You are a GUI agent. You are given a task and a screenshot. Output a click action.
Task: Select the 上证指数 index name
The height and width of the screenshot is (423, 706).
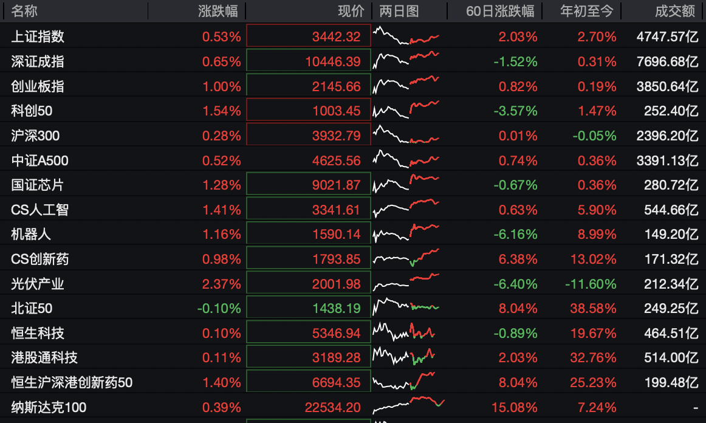(x=38, y=36)
